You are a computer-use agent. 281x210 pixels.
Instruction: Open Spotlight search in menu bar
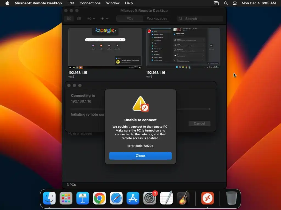pos(226,3)
